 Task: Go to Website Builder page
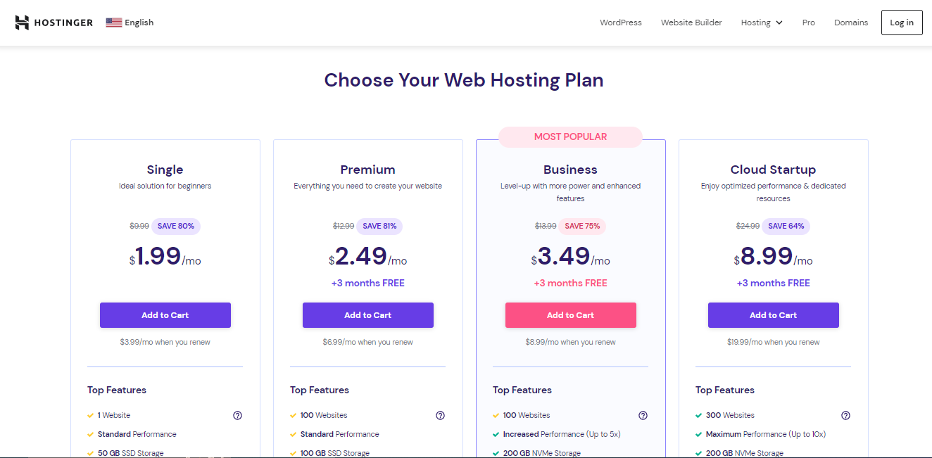[x=691, y=23]
